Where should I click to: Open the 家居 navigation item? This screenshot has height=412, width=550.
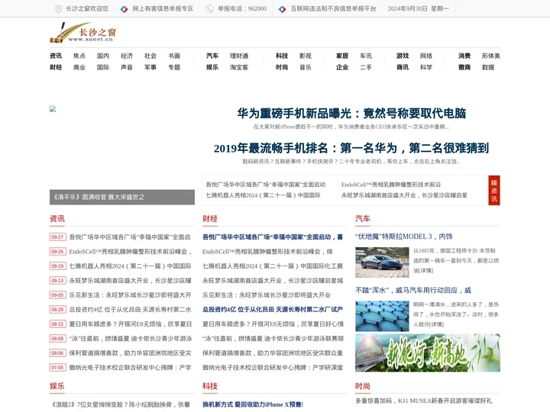342,56
